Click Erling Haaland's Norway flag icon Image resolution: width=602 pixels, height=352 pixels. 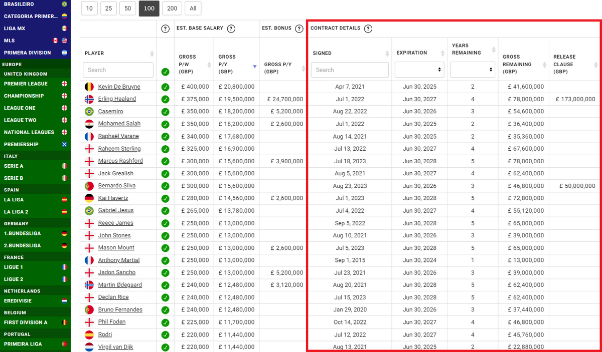89,99
